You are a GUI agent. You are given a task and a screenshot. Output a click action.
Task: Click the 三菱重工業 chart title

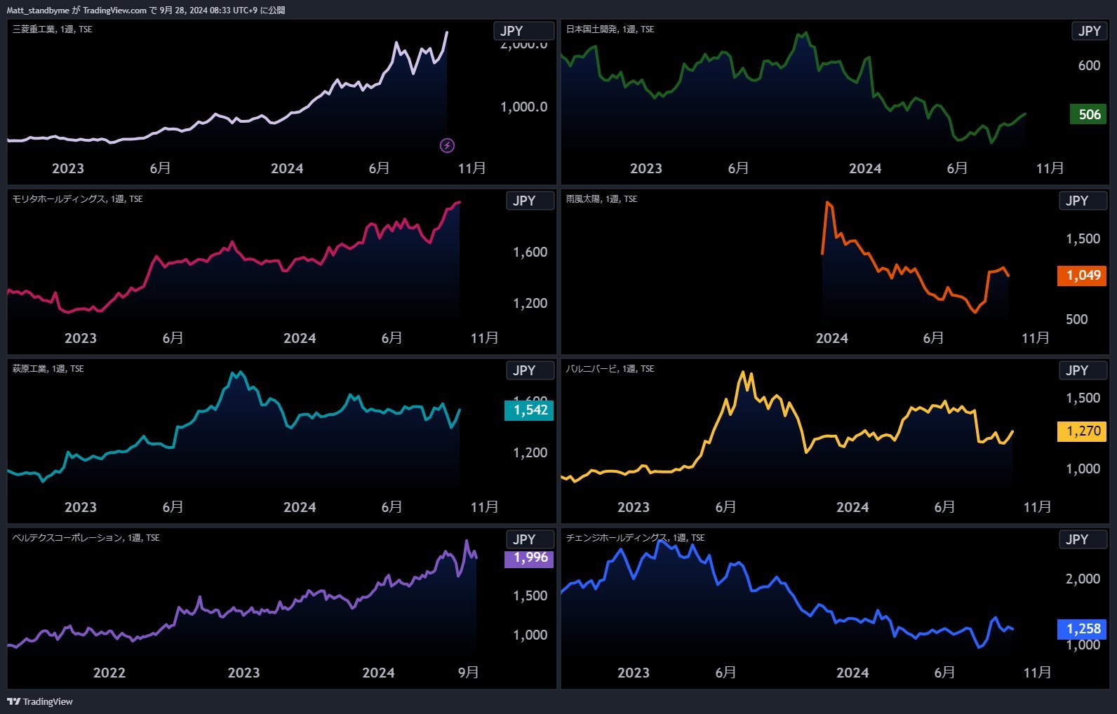tap(35, 29)
